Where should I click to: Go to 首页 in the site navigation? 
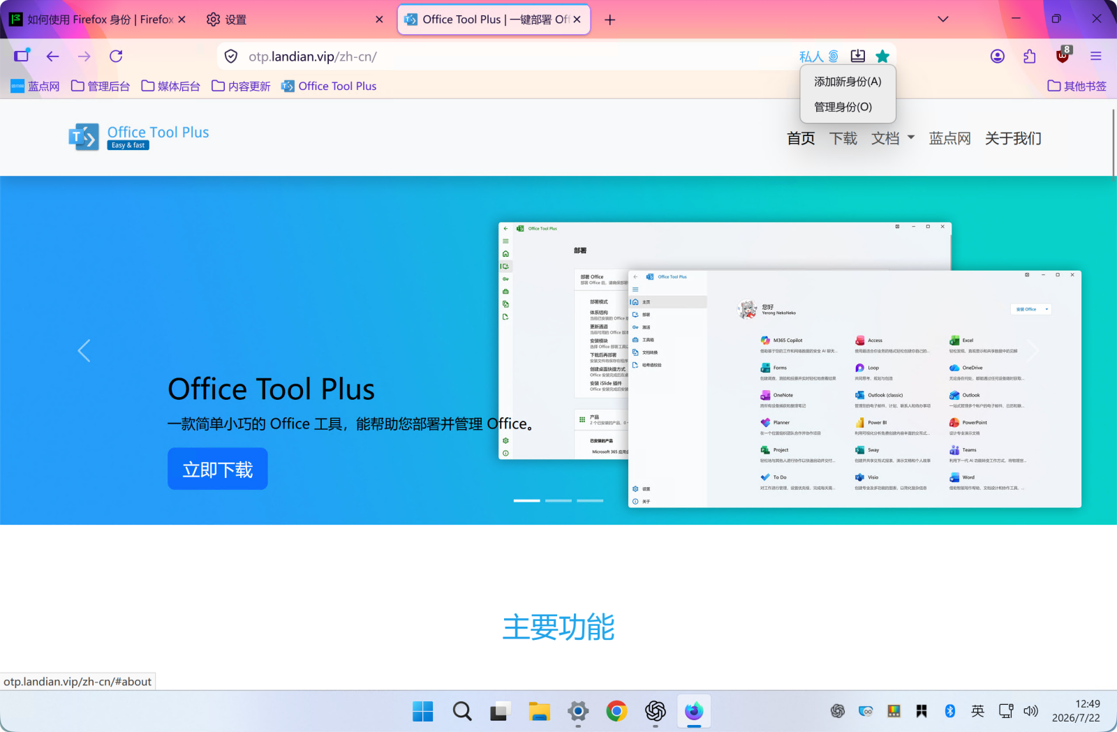coord(801,138)
